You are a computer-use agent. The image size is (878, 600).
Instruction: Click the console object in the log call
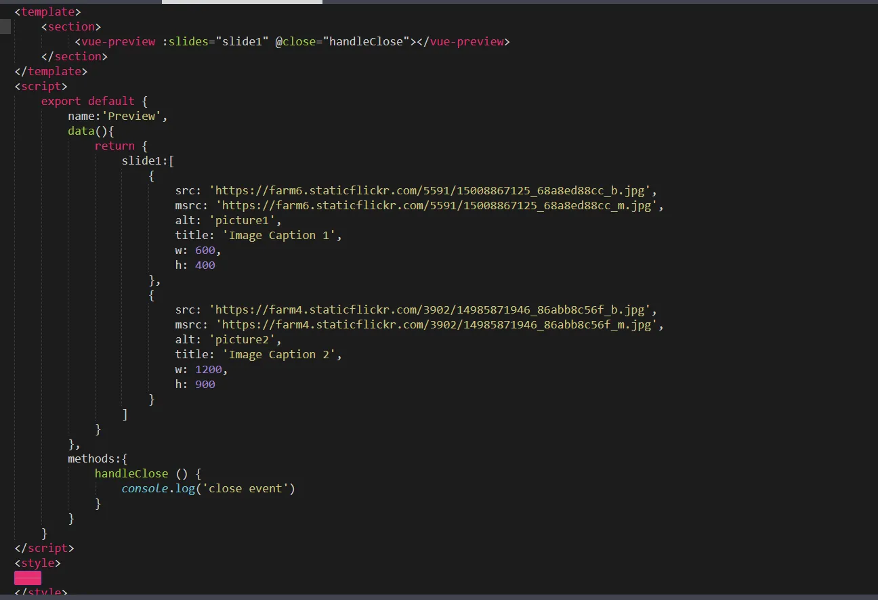[145, 488]
